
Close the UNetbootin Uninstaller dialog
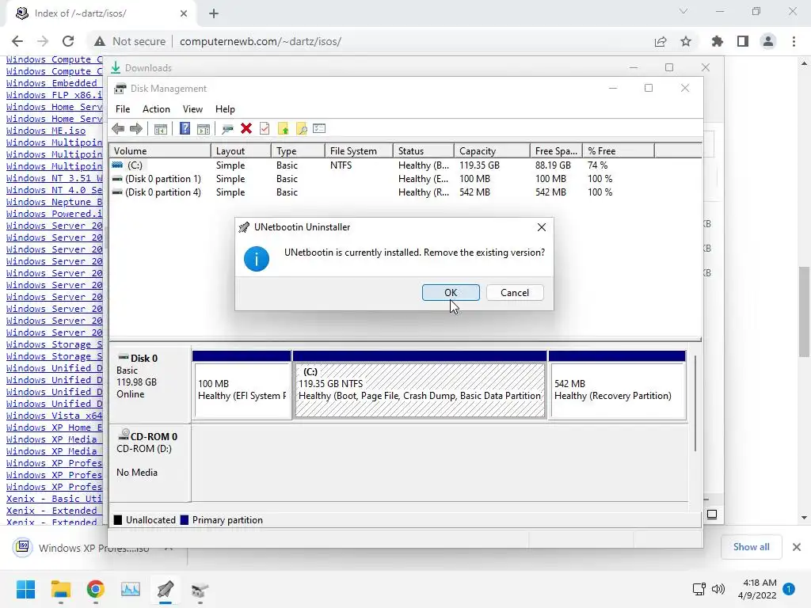tap(542, 227)
